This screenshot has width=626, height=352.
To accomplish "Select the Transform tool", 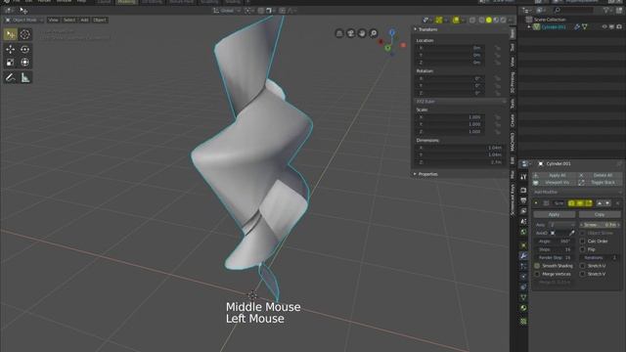I will (24, 63).
